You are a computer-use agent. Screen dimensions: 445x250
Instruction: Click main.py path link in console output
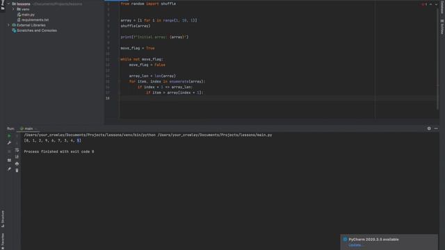tap(215, 135)
